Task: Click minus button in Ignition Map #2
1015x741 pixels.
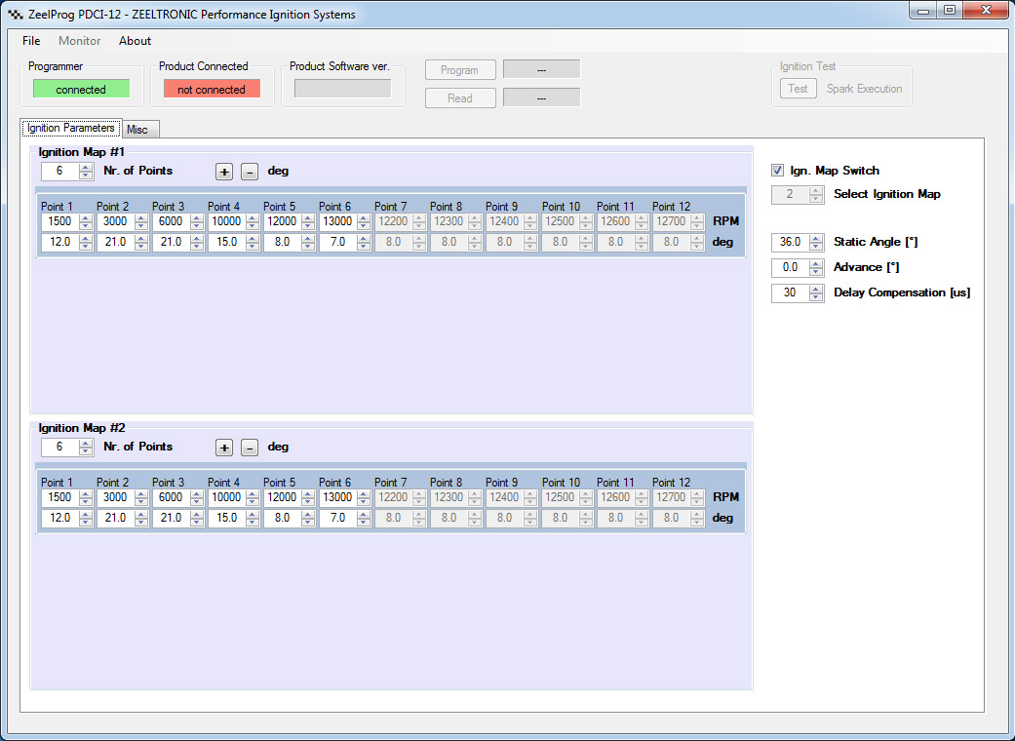Action: (250, 448)
